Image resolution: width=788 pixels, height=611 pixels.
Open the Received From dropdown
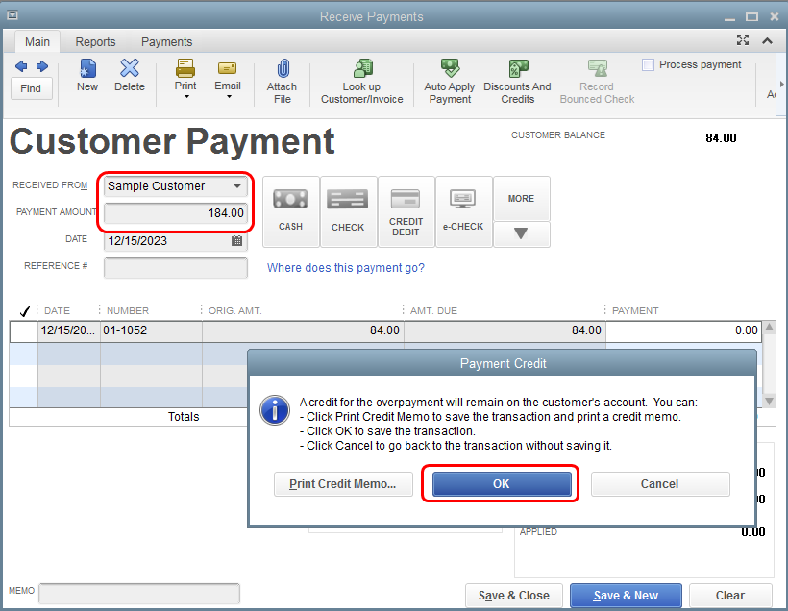[x=237, y=186]
